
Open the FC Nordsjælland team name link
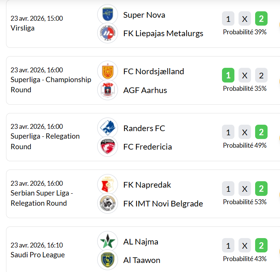pyautogui.click(x=153, y=71)
